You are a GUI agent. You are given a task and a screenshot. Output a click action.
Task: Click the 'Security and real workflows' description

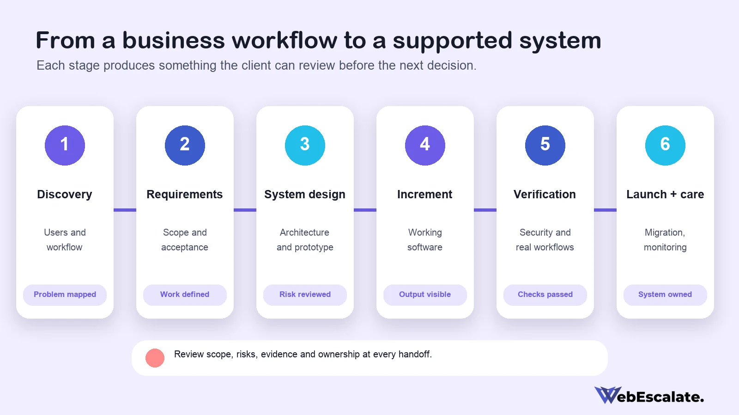(x=545, y=240)
